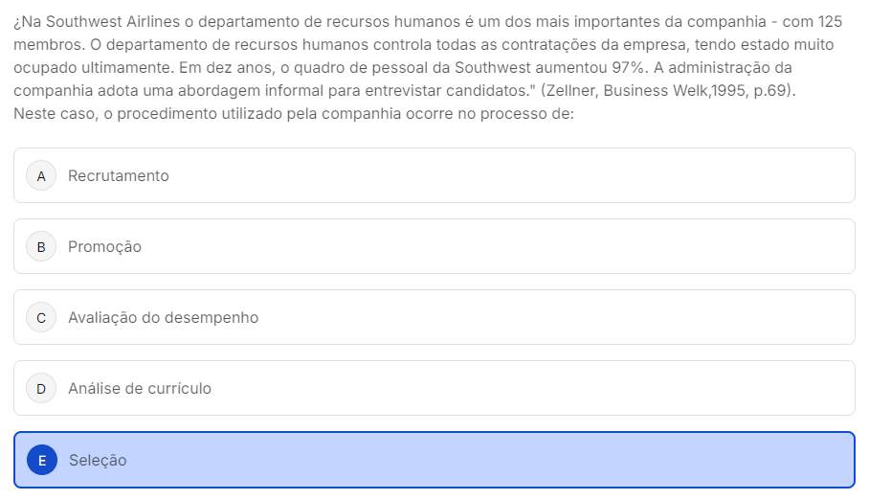The image size is (869, 500).
Task: Select the Análise de currículo answer text
Action: (140, 389)
